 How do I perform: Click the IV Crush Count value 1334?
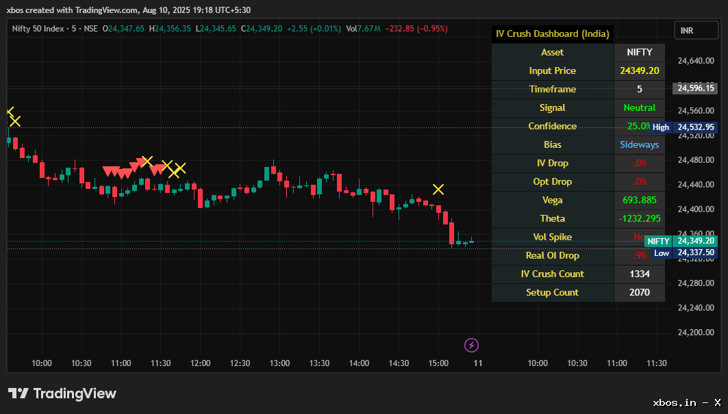click(x=640, y=274)
